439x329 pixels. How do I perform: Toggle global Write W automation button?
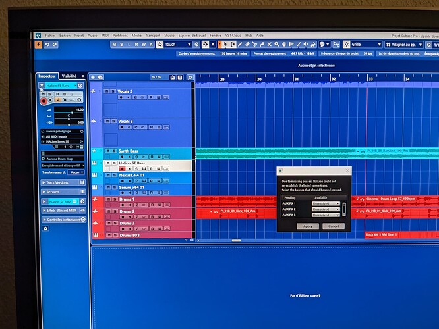(x=144, y=45)
